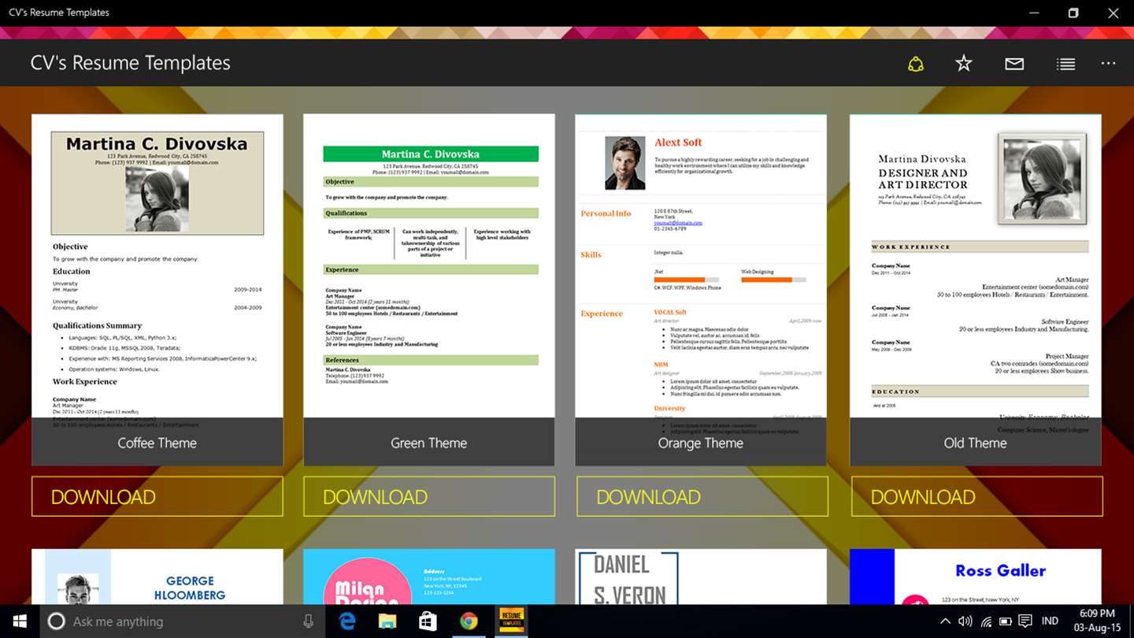
Task: Launch Microsoft Edge from the taskbar
Action: 347,621
